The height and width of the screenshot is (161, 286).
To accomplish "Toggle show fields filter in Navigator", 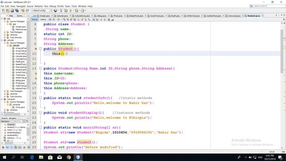I will pos(7,147).
